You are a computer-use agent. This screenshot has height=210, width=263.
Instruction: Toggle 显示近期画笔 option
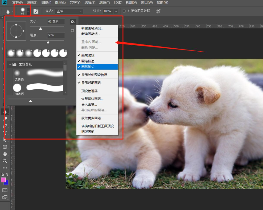[x=97, y=83]
